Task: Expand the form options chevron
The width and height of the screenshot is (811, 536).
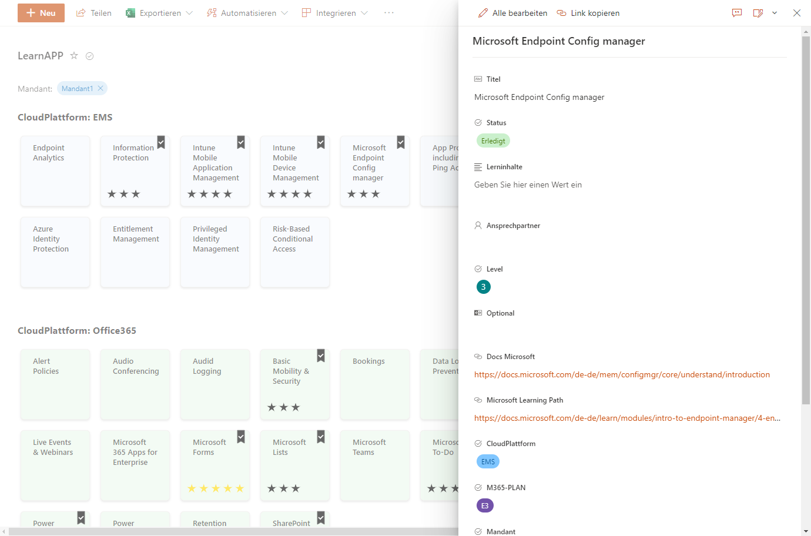Action: click(775, 13)
